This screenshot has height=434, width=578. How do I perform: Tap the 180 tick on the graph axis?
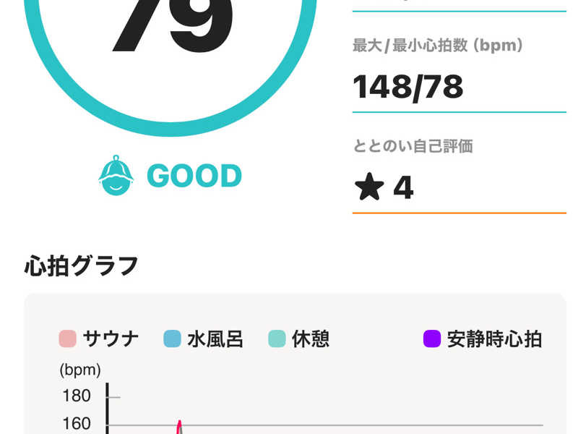click(x=77, y=396)
